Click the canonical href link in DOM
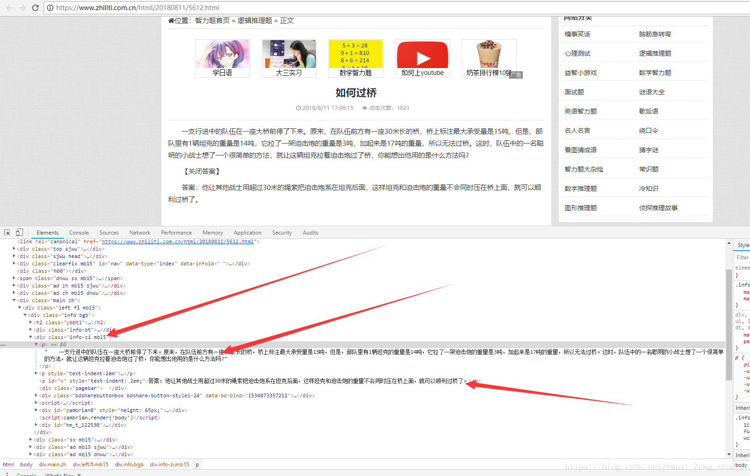This screenshot has height=476, width=750. click(177, 241)
